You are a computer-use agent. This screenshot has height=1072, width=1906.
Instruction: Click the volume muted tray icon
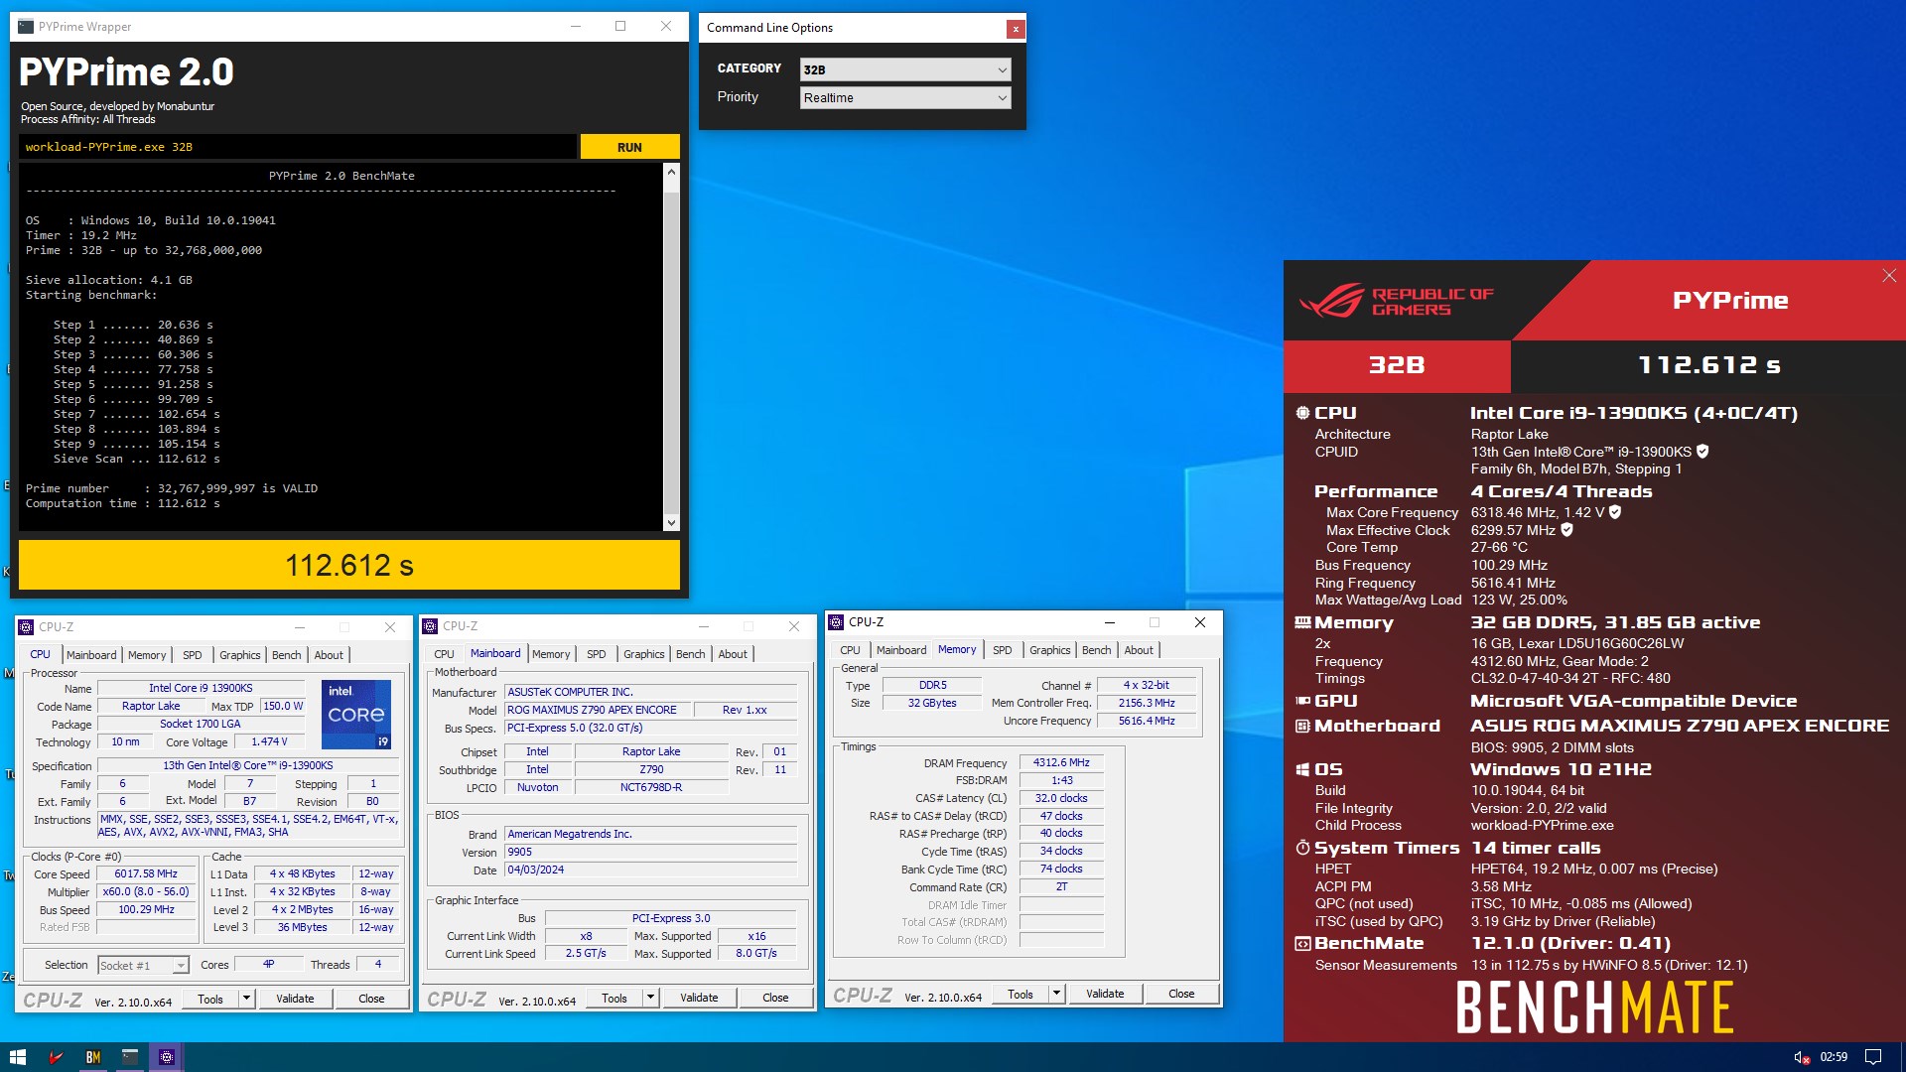tap(1801, 1057)
